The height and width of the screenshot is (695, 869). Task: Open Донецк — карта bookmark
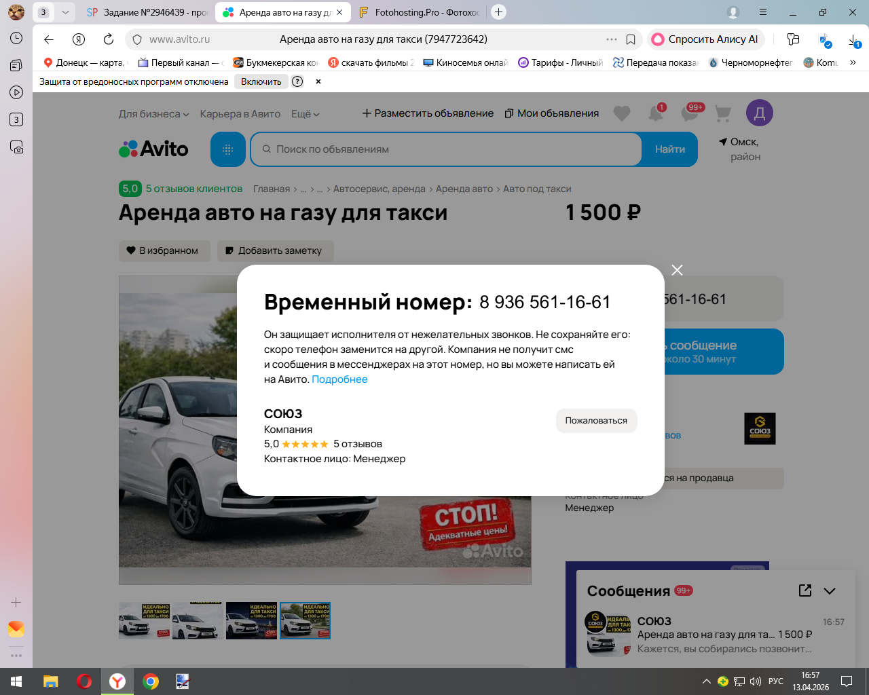point(85,62)
